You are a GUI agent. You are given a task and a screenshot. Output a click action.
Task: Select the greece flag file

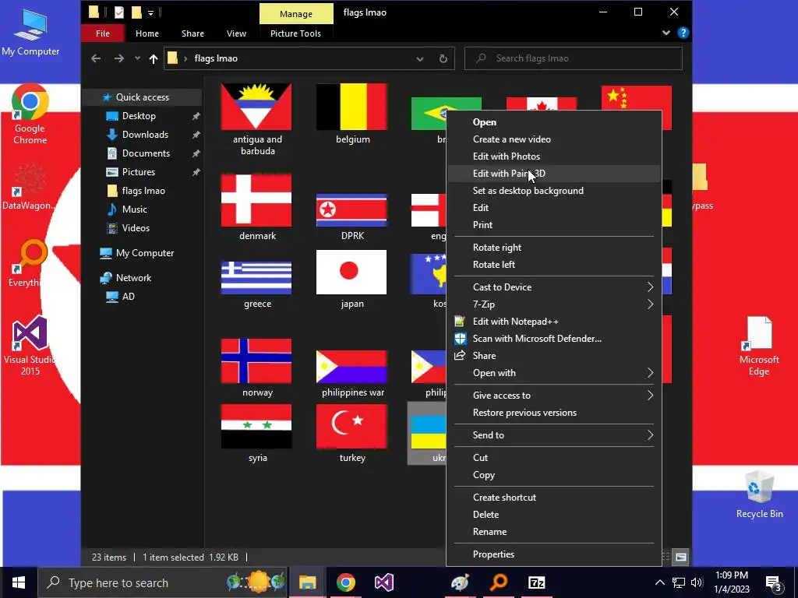[x=256, y=278]
